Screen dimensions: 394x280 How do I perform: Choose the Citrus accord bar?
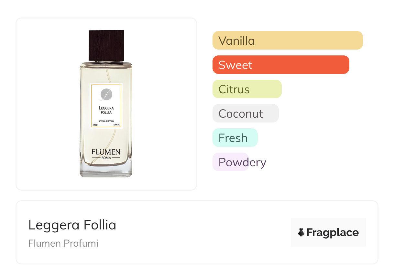click(x=247, y=89)
